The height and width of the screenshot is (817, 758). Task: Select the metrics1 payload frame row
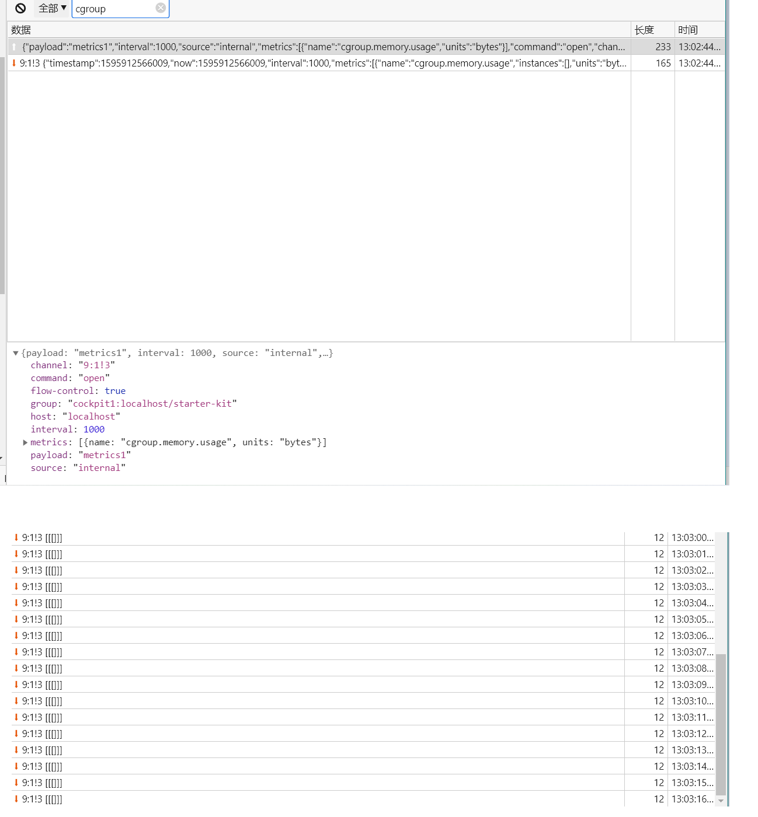click(292, 47)
